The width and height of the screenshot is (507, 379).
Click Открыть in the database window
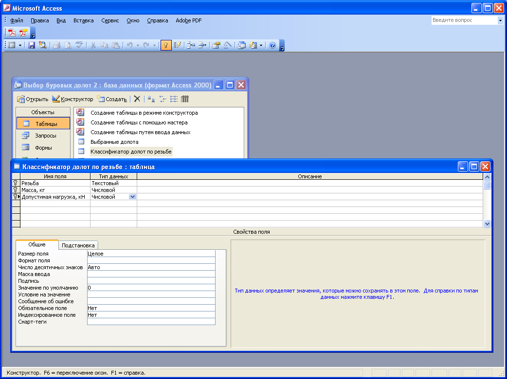coord(33,99)
